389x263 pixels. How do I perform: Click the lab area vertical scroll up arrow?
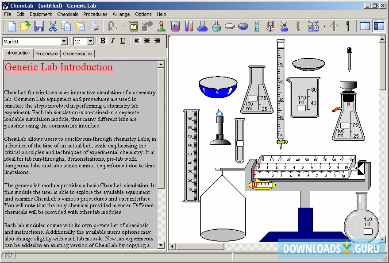click(382, 39)
